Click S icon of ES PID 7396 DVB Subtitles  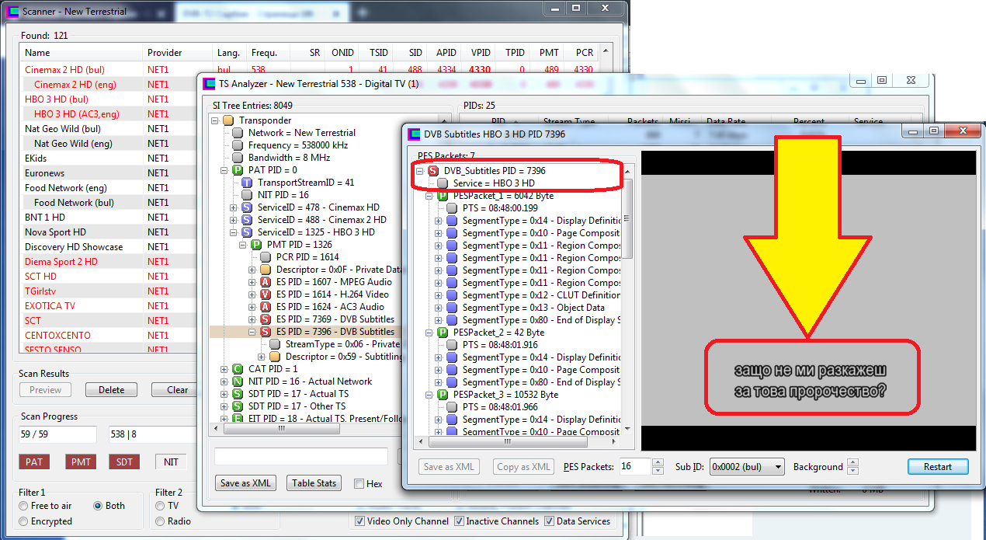click(266, 332)
